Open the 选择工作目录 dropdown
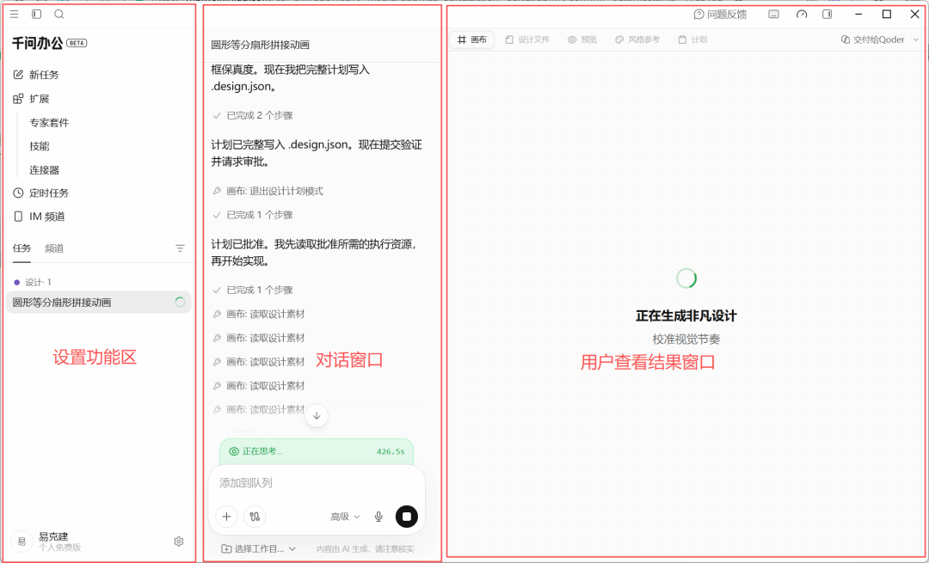 [x=258, y=548]
